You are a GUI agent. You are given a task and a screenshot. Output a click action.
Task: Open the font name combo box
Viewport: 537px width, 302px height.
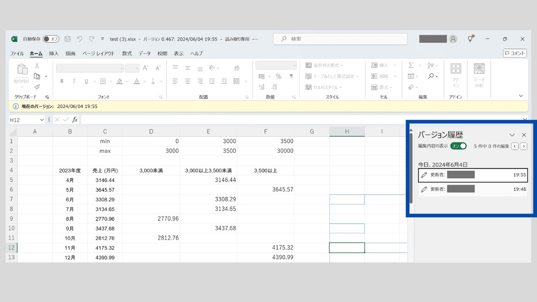[x=90, y=68]
